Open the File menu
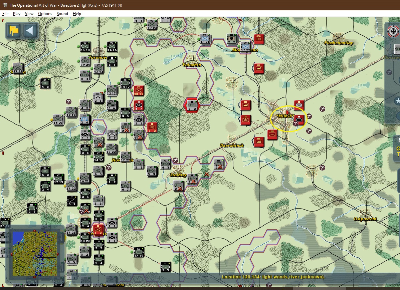The height and width of the screenshot is (290, 400). (5, 14)
